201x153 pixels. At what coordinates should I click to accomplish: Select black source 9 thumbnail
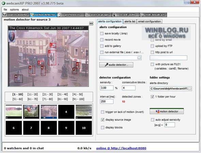click(66, 128)
